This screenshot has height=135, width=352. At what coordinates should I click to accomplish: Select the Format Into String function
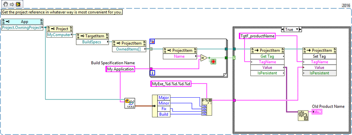click(x=207, y=107)
